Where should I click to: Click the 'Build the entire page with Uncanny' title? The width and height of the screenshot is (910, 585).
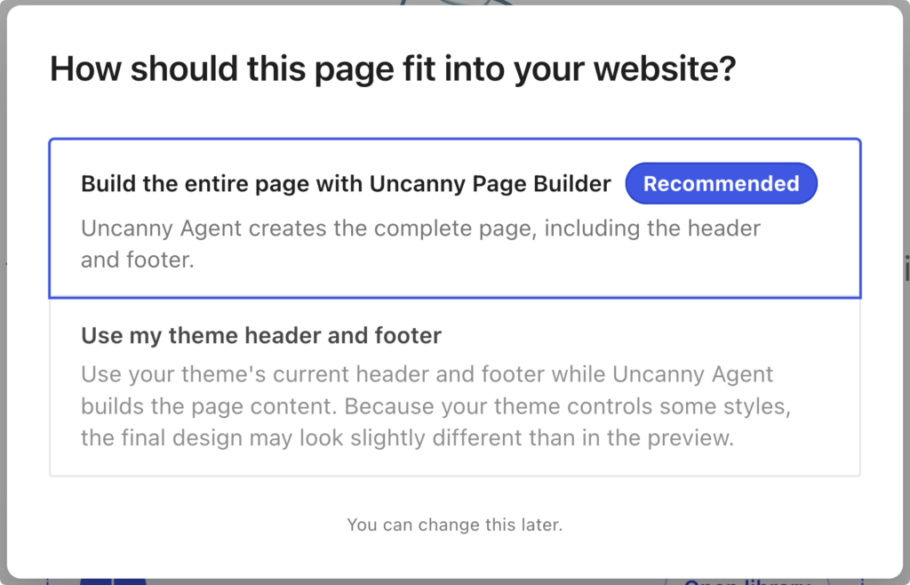(x=346, y=184)
